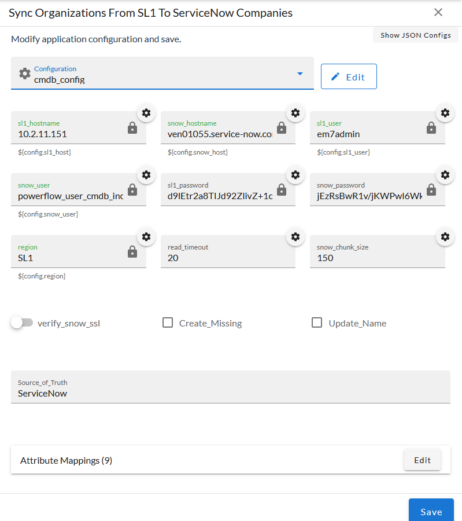The width and height of the screenshot is (462, 521).
Task: Click the lock icon in snow_password field
Action: coord(431,189)
